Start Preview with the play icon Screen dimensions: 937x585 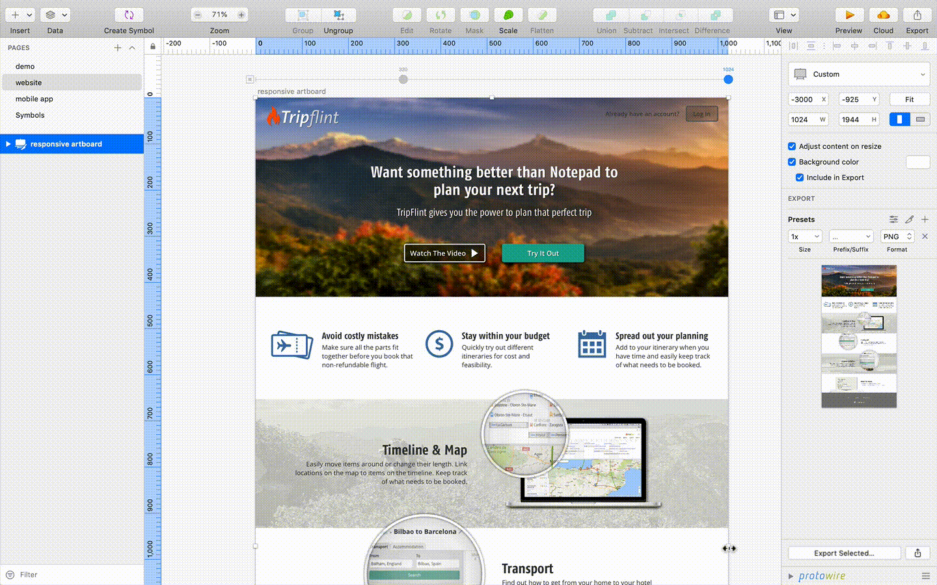click(x=849, y=15)
